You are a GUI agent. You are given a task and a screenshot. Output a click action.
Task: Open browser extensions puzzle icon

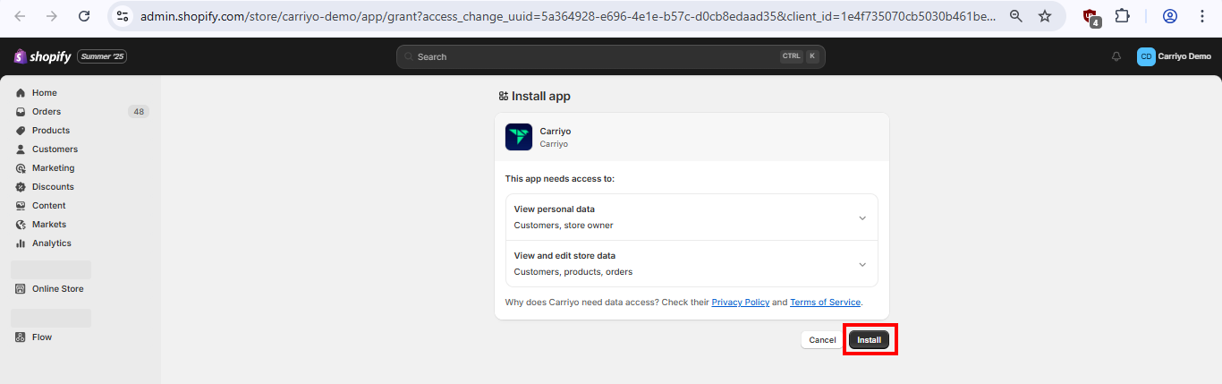(x=1122, y=16)
